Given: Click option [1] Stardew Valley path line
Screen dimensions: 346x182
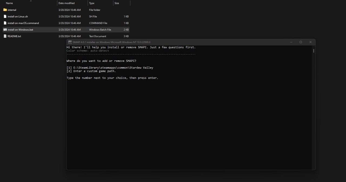Looking at the screenshot, I should pyautogui.click(x=110, y=68).
